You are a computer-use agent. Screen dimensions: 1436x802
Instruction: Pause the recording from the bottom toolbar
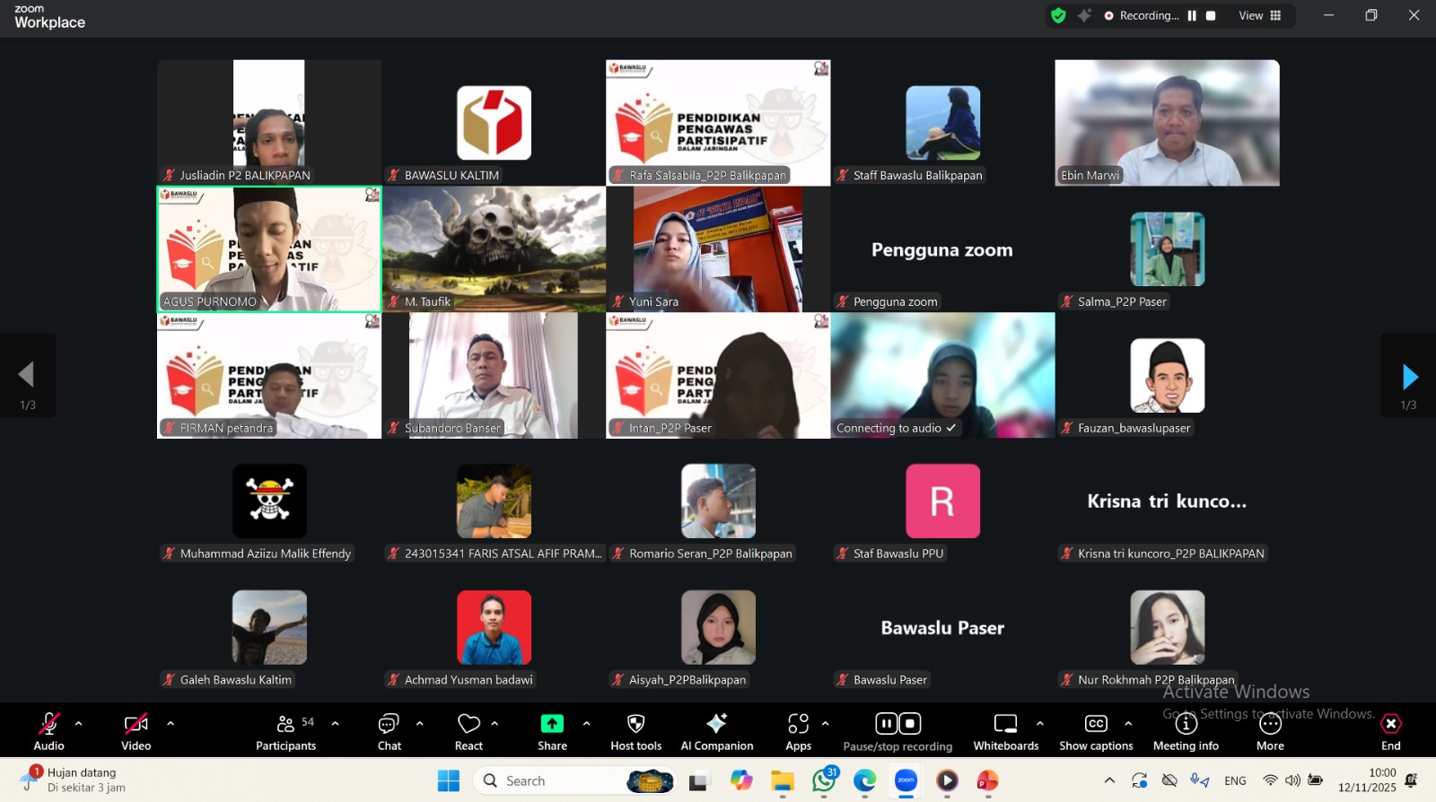886,723
